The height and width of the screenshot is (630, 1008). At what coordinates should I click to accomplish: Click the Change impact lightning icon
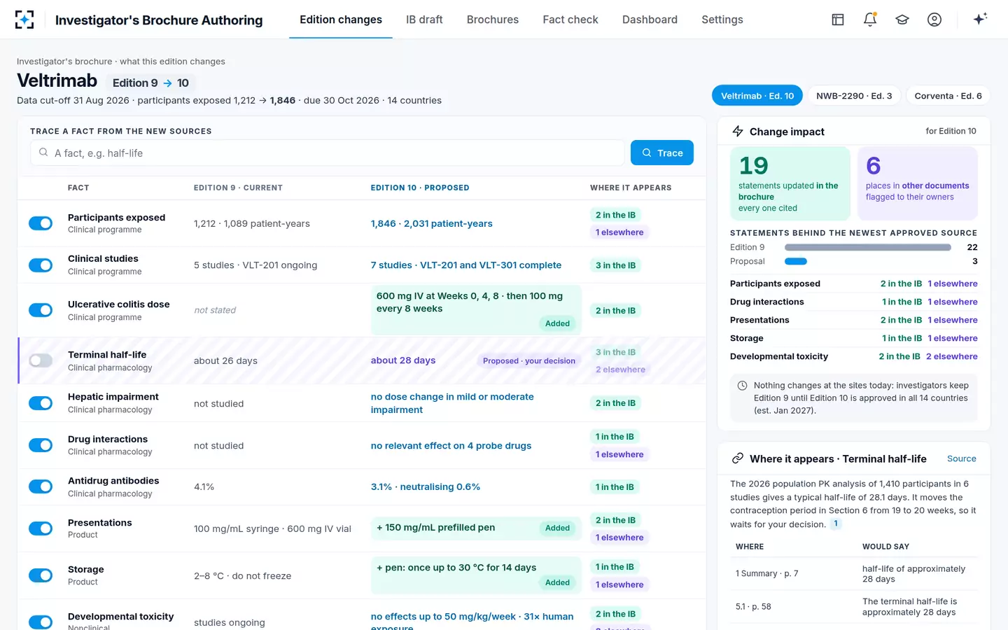[x=738, y=131]
